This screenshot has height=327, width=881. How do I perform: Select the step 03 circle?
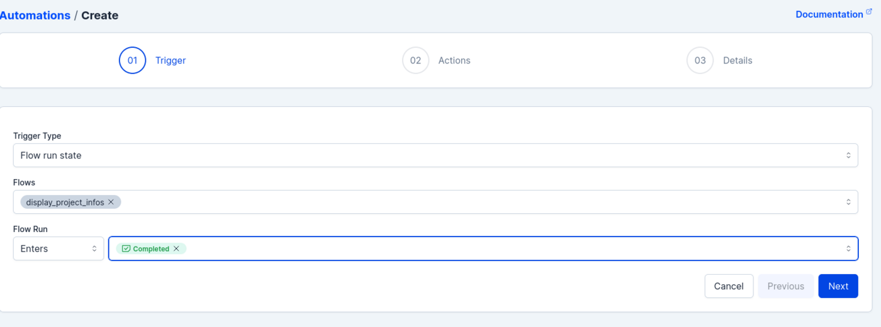pyautogui.click(x=700, y=60)
